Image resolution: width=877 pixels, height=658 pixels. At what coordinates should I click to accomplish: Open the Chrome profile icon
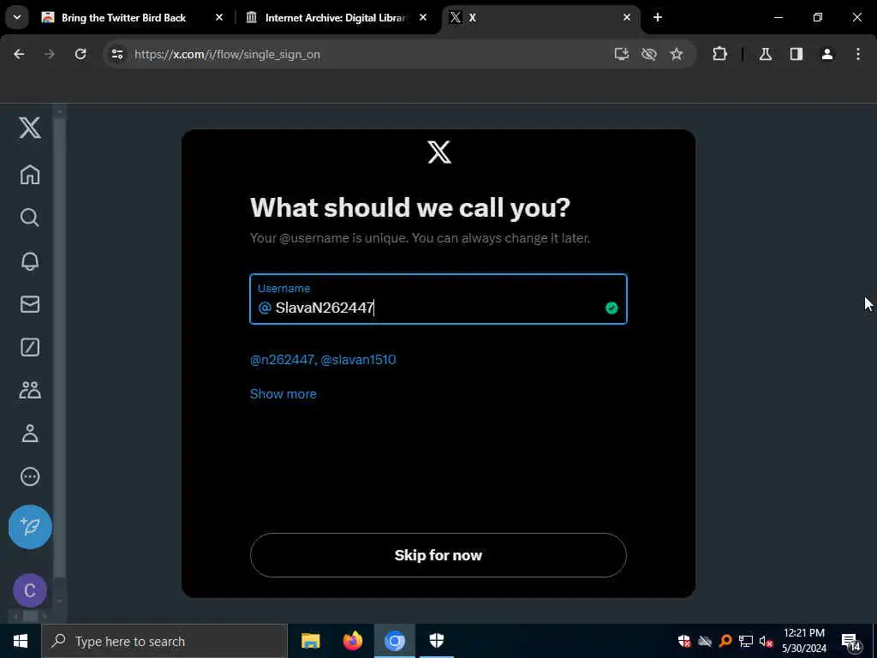click(x=827, y=54)
